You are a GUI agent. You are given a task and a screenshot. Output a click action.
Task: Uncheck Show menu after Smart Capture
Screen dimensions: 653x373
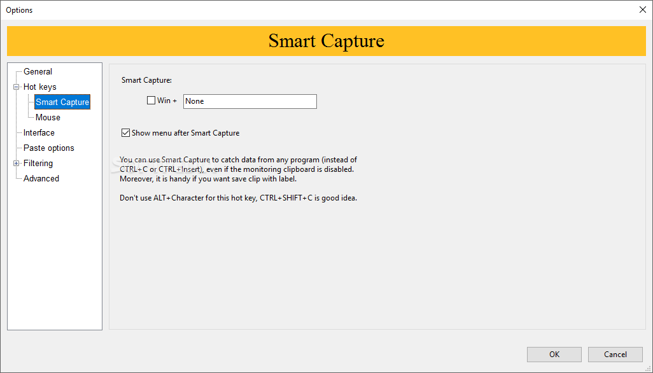(125, 133)
